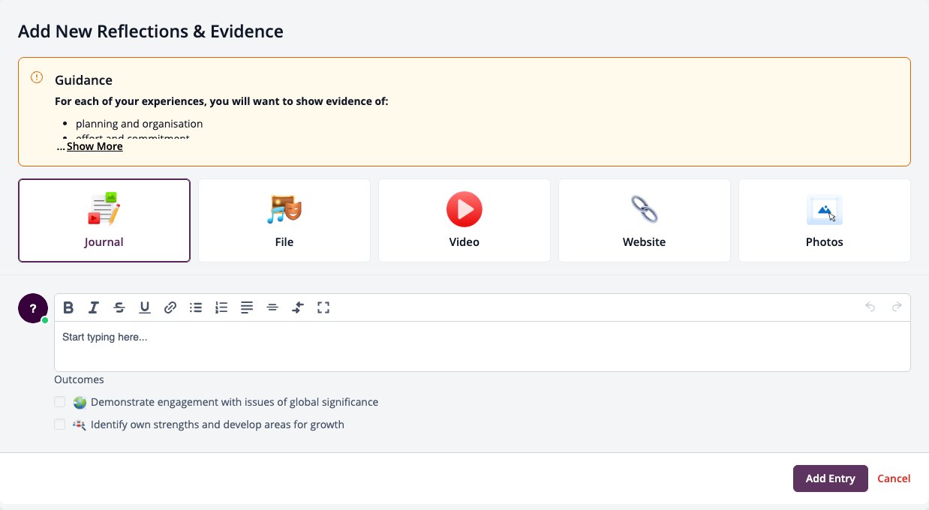This screenshot has height=510, width=929.
Task: Check the global significance outcome box
Action: pos(60,402)
